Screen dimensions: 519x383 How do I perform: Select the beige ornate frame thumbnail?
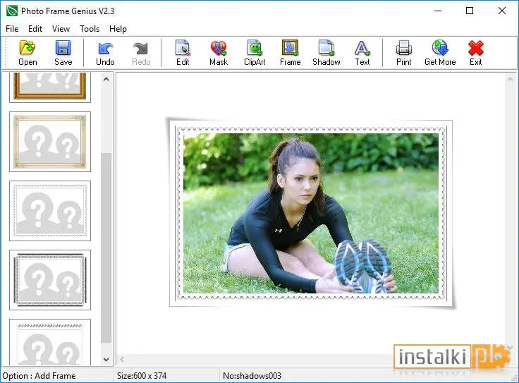click(x=50, y=142)
